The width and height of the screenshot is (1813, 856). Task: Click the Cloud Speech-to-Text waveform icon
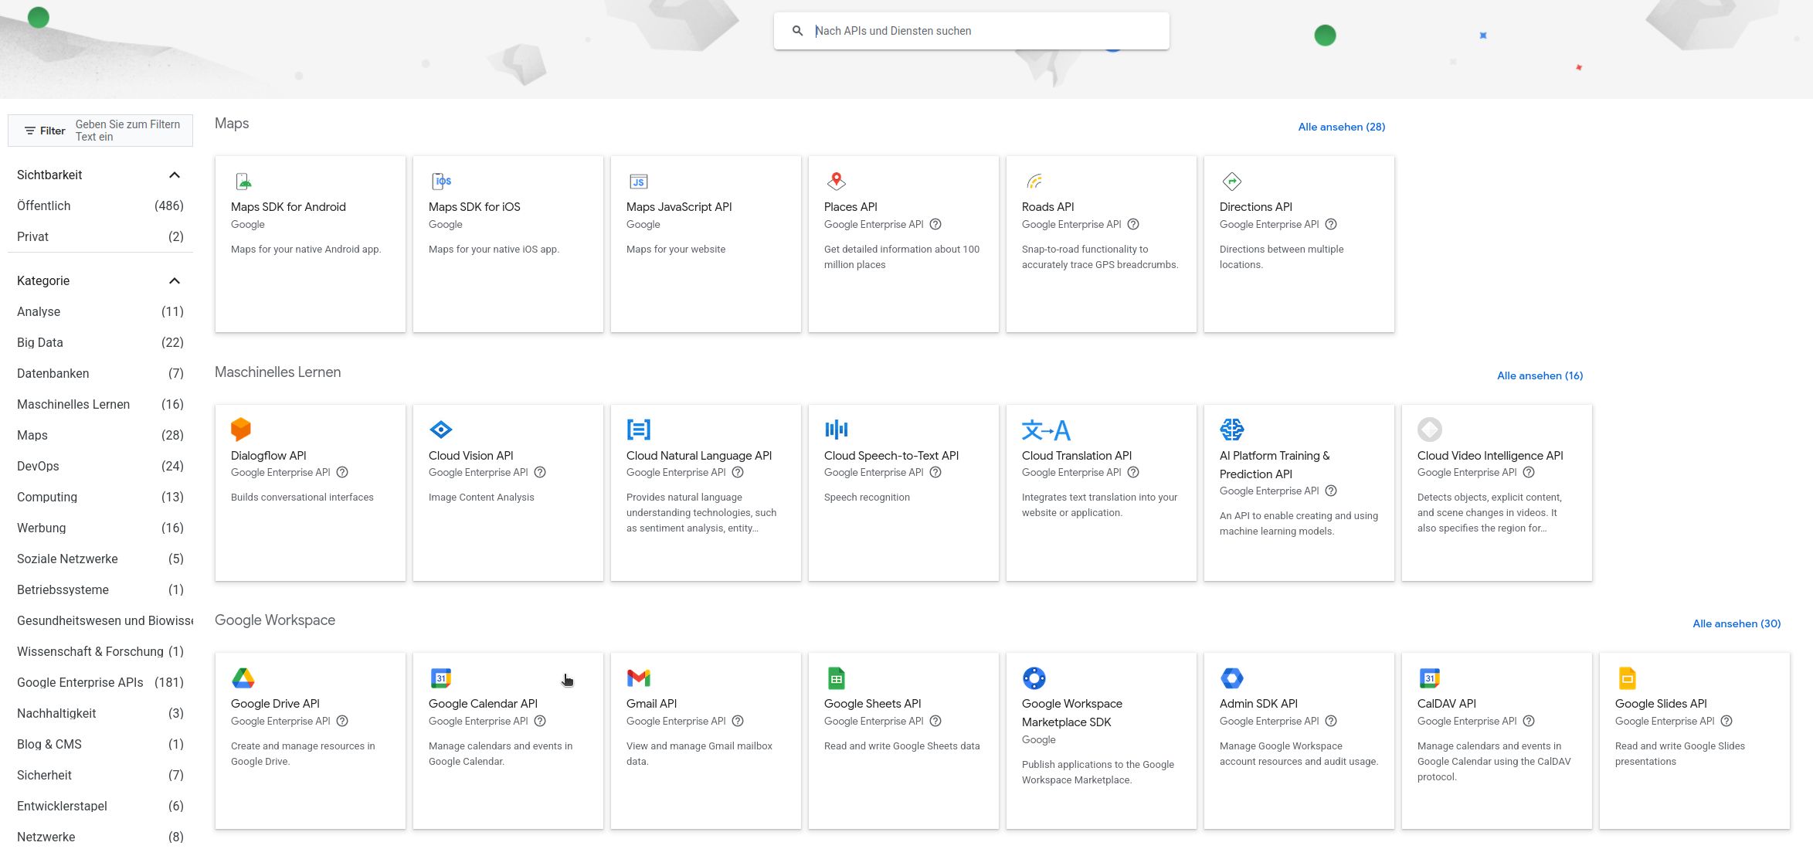pyautogui.click(x=837, y=430)
